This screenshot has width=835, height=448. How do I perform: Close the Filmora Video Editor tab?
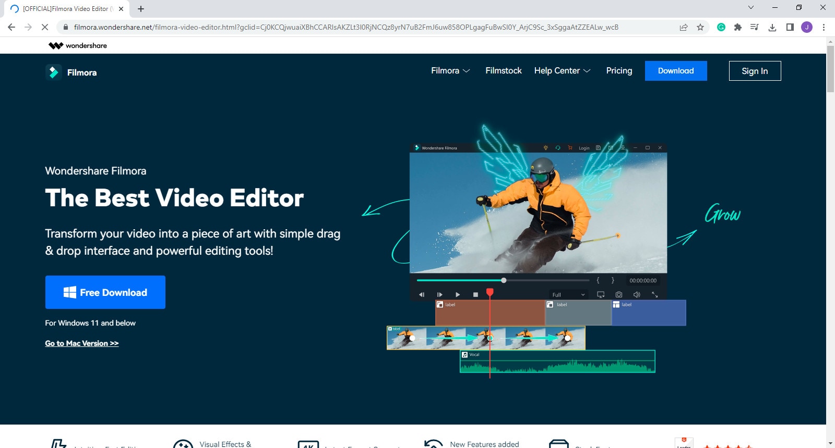click(121, 9)
